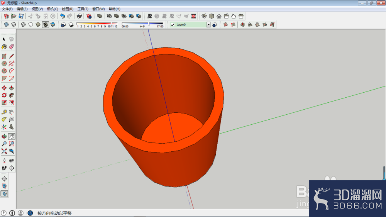The height and width of the screenshot is (217, 386).
Task: Choose the Eraser tool
Action: pos(12,47)
